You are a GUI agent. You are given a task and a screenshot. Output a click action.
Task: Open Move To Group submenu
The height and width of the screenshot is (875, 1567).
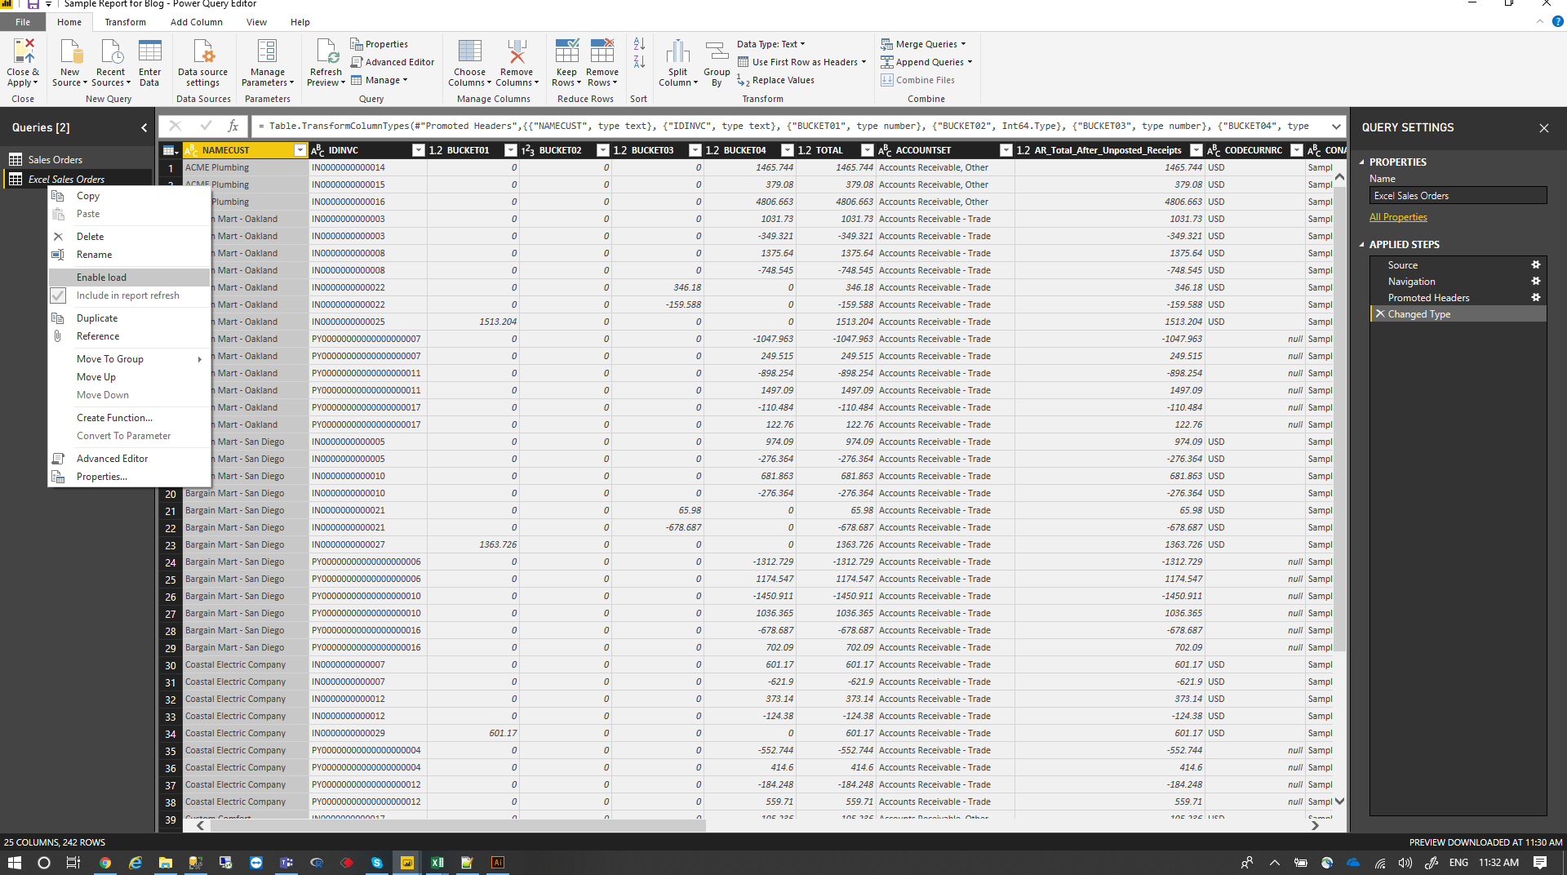(128, 359)
